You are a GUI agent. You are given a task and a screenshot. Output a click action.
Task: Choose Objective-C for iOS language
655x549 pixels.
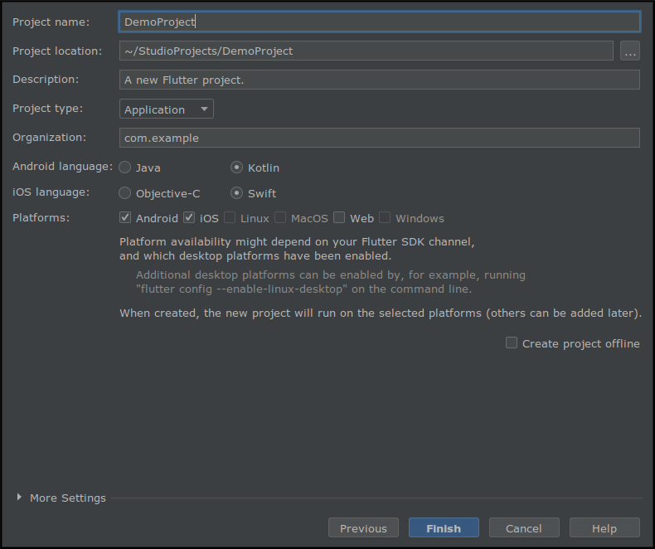(x=125, y=193)
